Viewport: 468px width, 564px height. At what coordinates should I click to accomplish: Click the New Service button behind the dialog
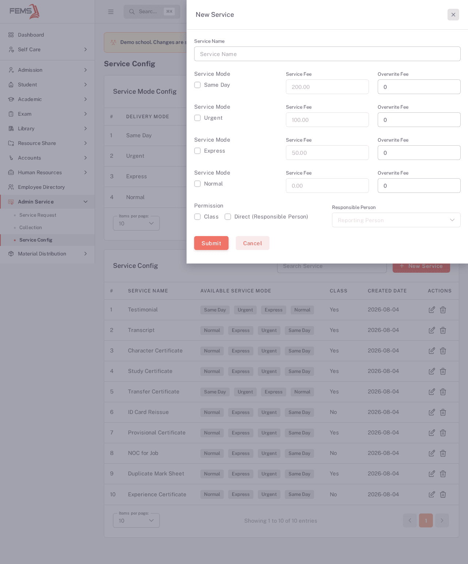pyautogui.click(x=421, y=268)
